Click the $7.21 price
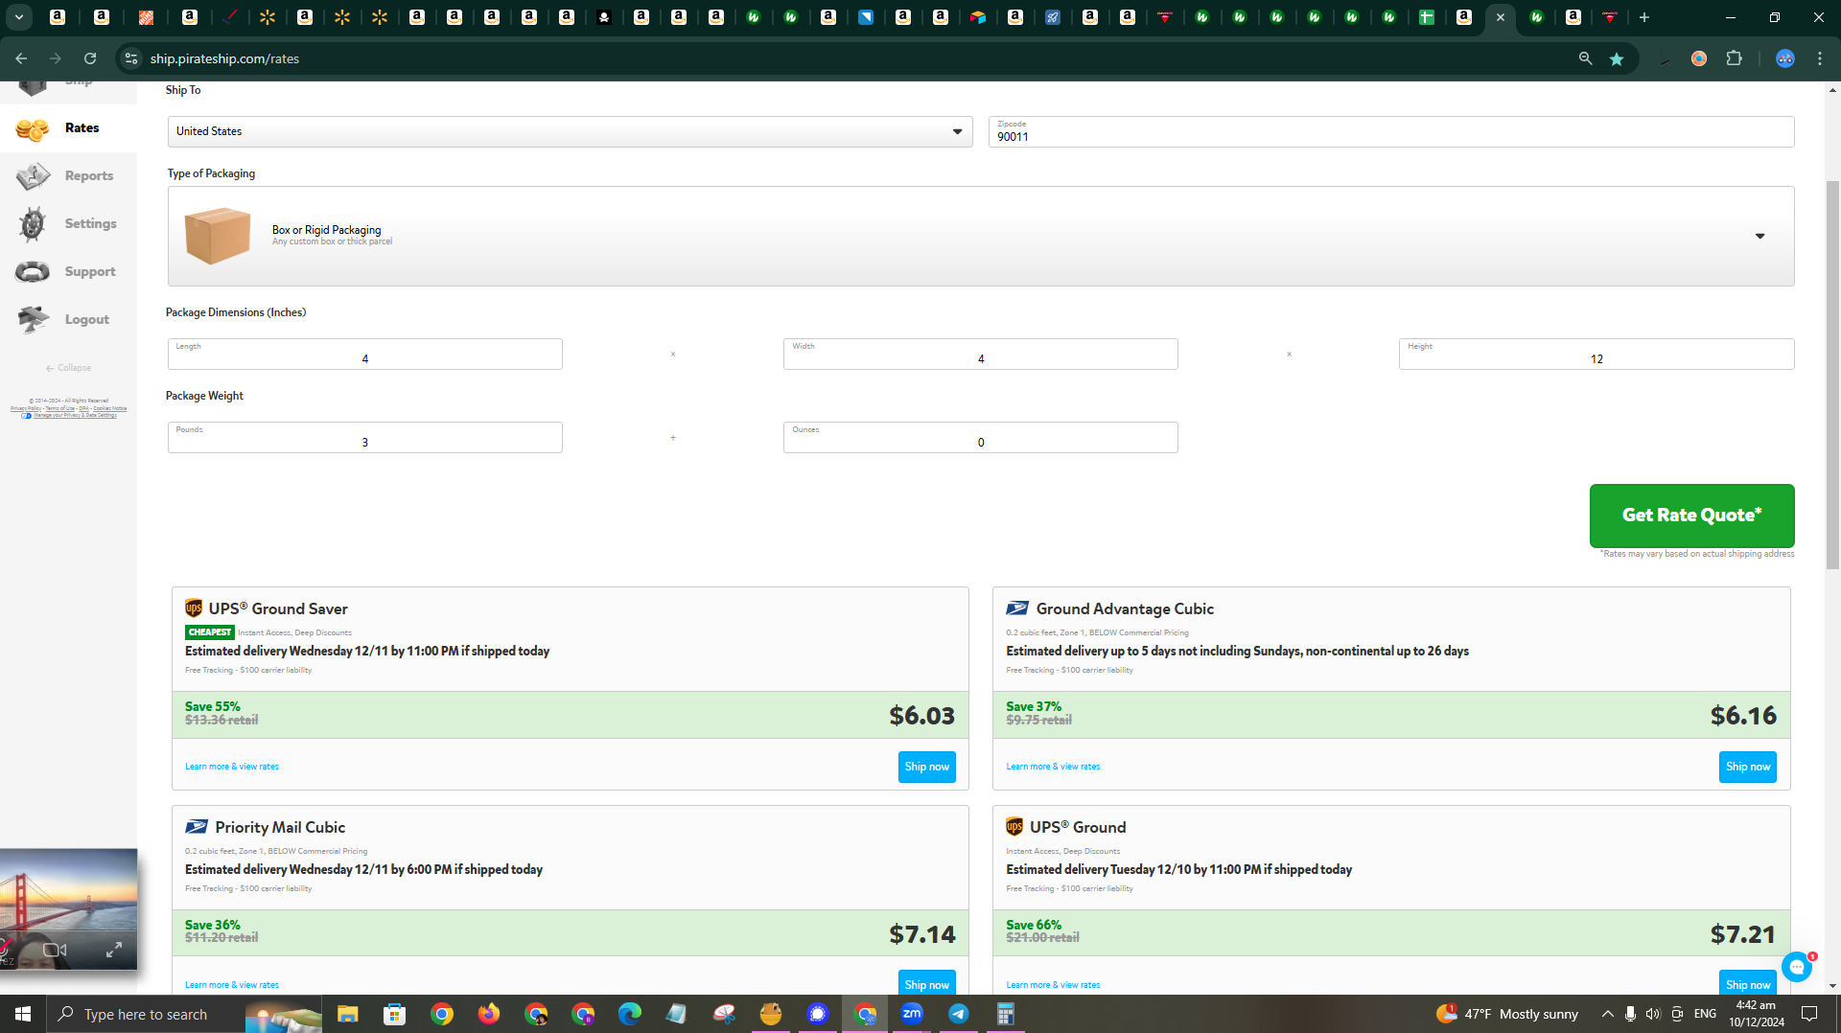 (1743, 934)
